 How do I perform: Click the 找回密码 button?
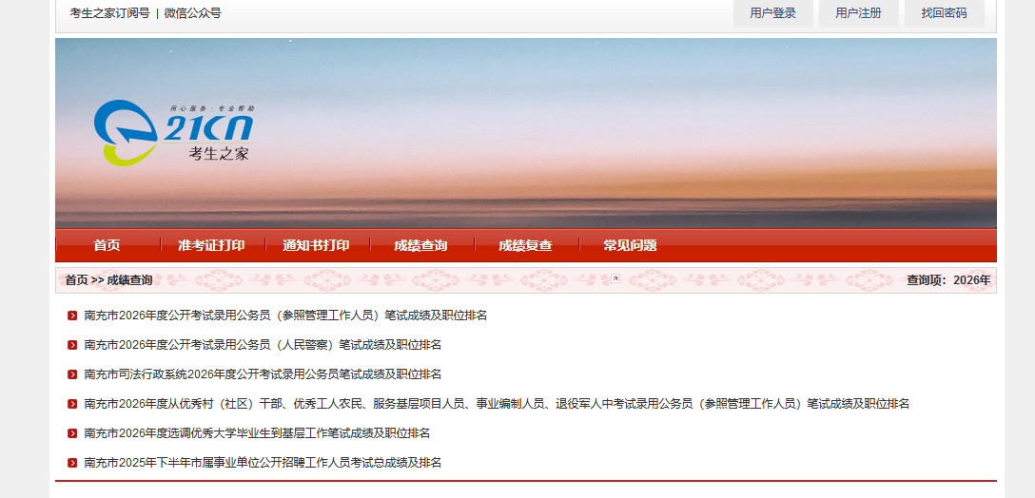[944, 13]
